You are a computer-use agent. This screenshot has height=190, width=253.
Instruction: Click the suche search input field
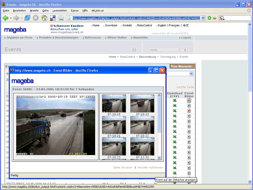pos(163,50)
